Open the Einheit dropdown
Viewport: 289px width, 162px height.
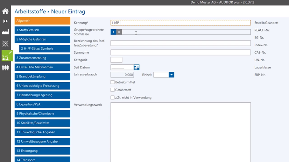(x=171, y=75)
